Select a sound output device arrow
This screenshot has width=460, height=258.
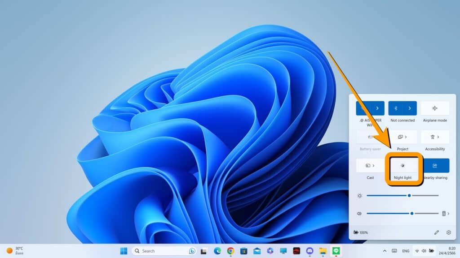(x=446, y=214)
